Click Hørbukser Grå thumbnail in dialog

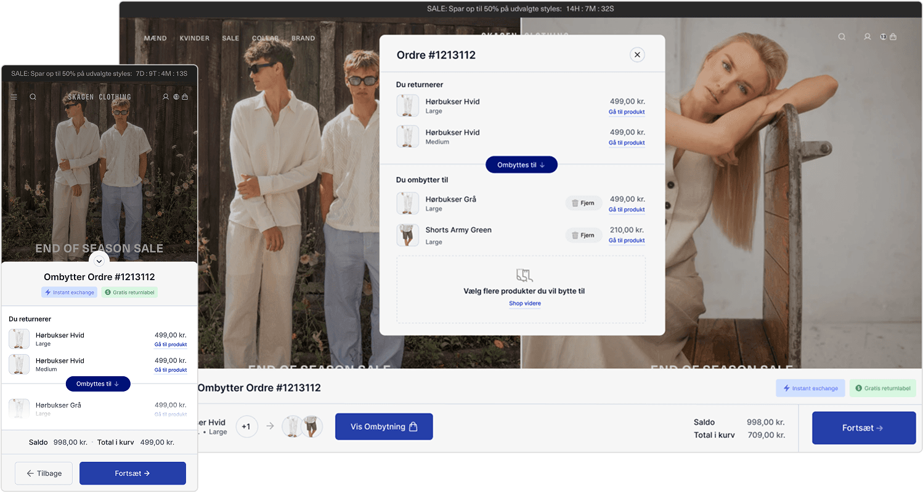[407, 204]
